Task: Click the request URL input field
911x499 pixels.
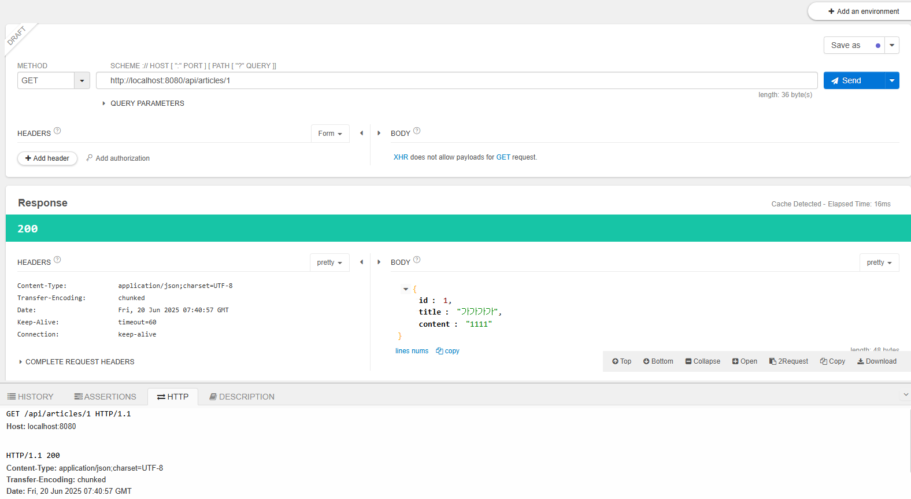Action: (x=457, y=80)
